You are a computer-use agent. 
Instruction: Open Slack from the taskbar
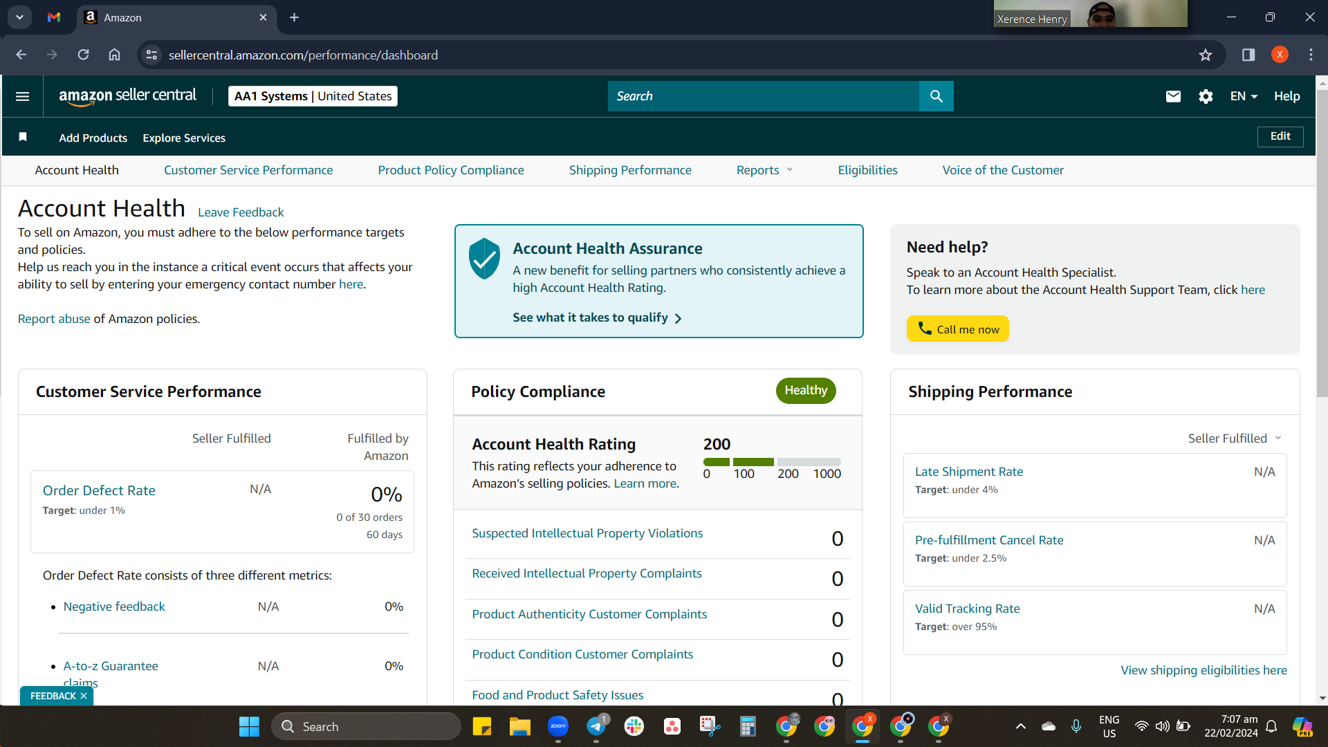click(634, 726)
